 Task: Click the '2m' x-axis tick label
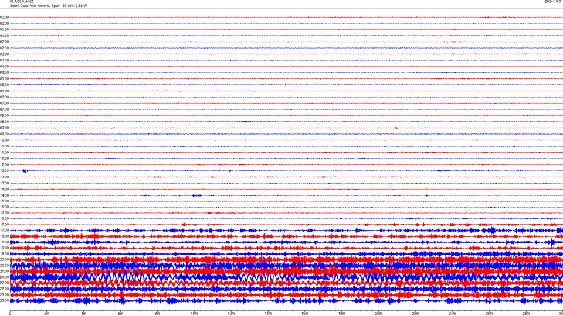[47, 314]
